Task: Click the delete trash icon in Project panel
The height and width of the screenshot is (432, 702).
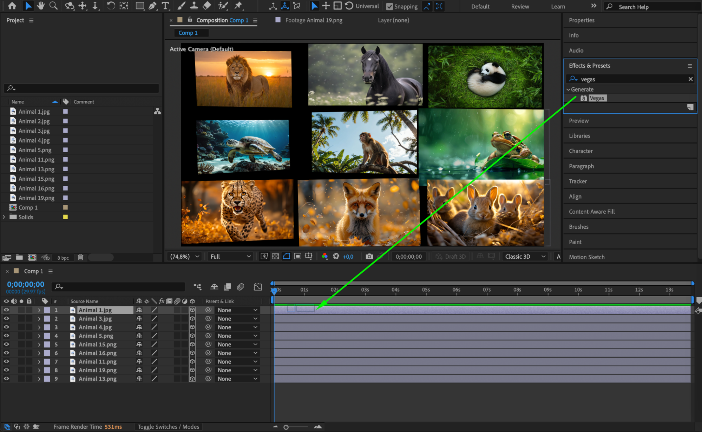Action: tap(80, 257)
